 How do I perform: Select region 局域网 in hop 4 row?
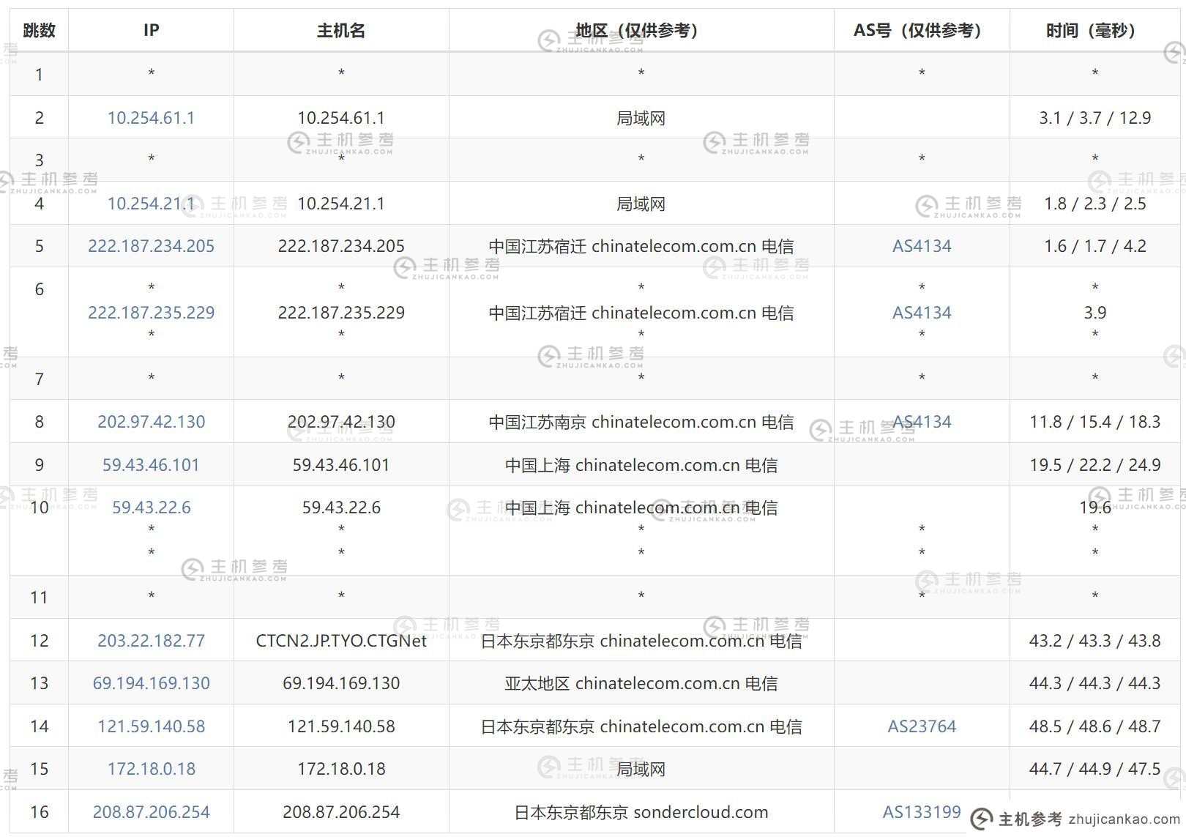[641, 204]
